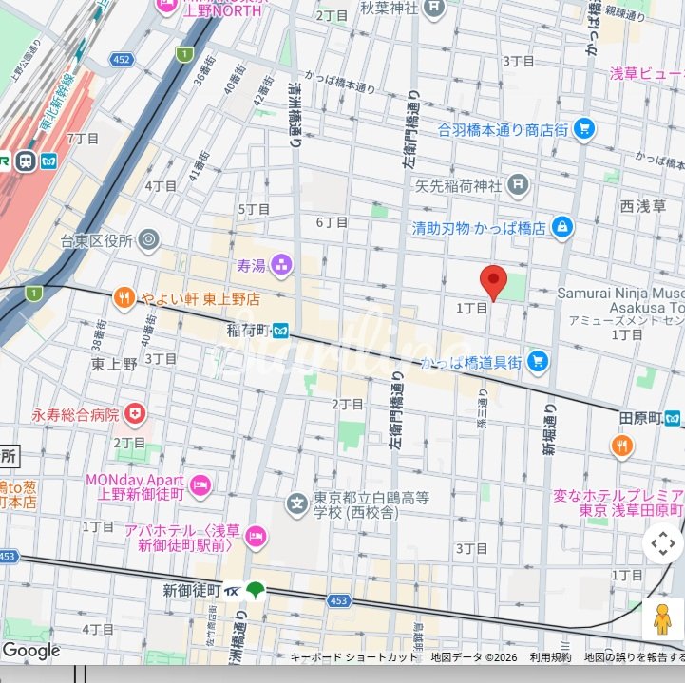Select the 稲荷町 metro station icon
Screen dimensions: 685x683
281,331
